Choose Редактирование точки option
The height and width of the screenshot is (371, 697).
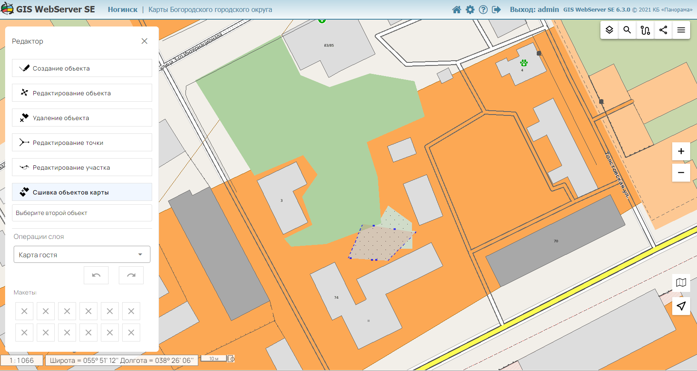click(82, 142)
